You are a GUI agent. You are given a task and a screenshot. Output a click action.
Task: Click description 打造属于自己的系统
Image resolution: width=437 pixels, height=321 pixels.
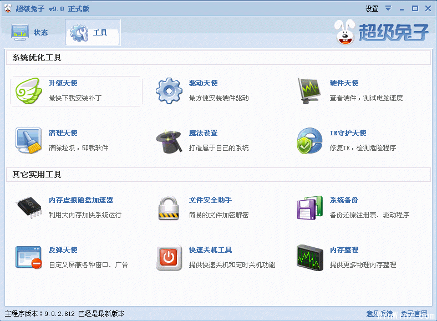point(219,147)
